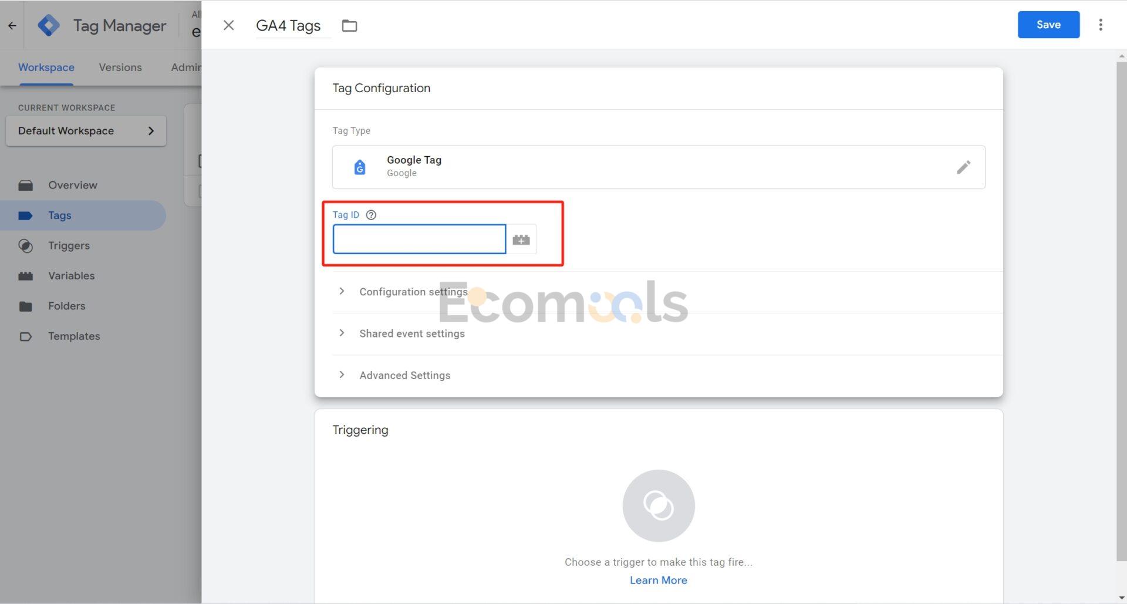
Task: Click the trigger placeholder circle icon
Action: click(659, 505)
